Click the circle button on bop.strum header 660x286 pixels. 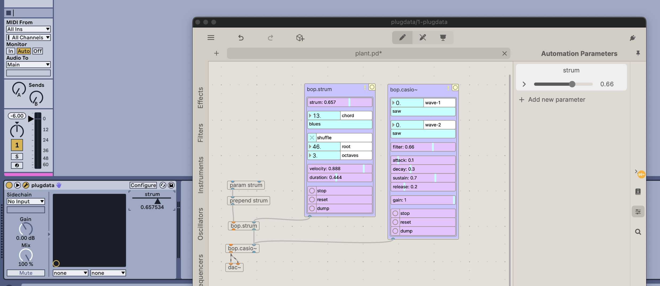[372, 87]
